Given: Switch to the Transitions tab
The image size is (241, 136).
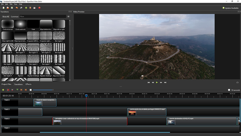Looking at the screenshot, I should 18,84.
